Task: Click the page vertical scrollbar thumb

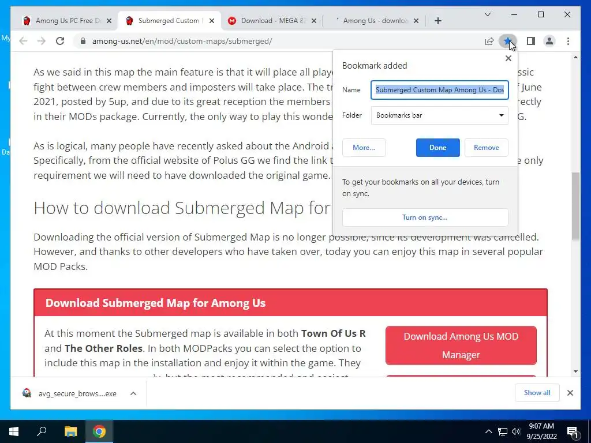Action: (x=575, y=206)
